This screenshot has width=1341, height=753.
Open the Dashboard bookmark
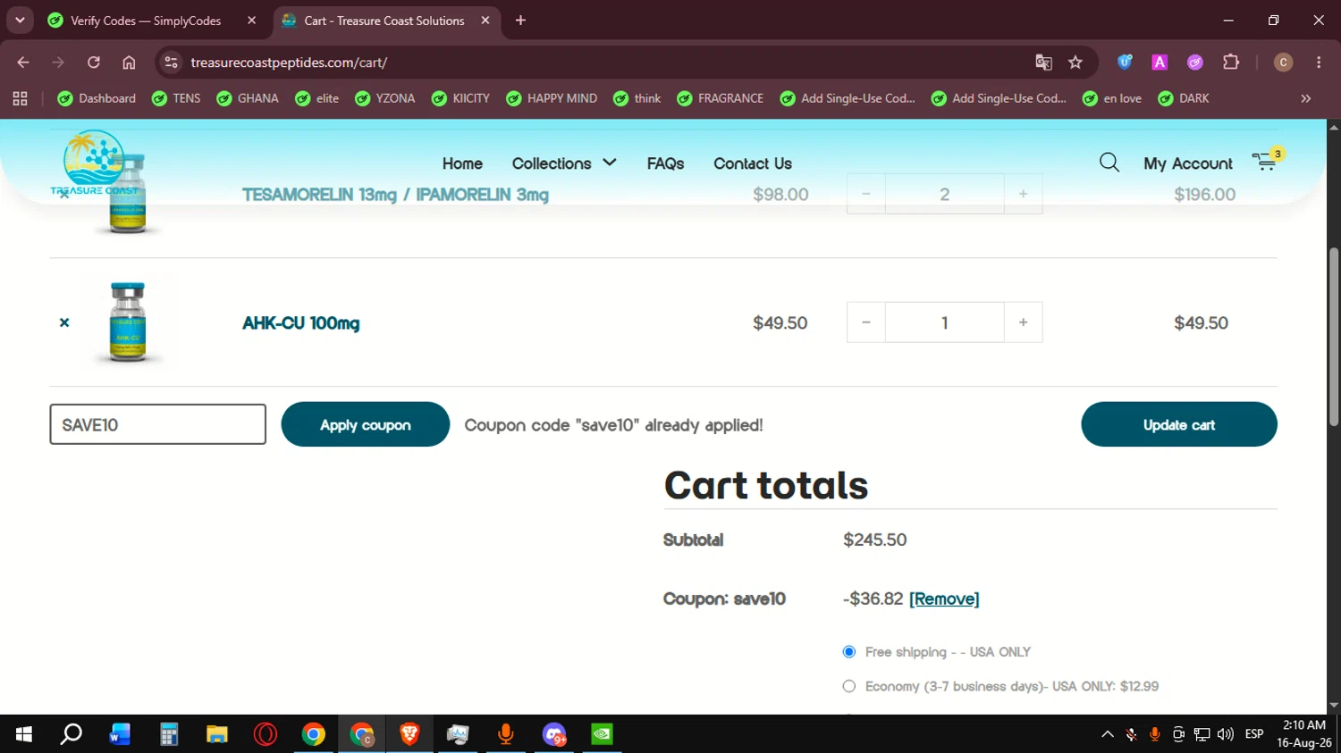point(97,98)
